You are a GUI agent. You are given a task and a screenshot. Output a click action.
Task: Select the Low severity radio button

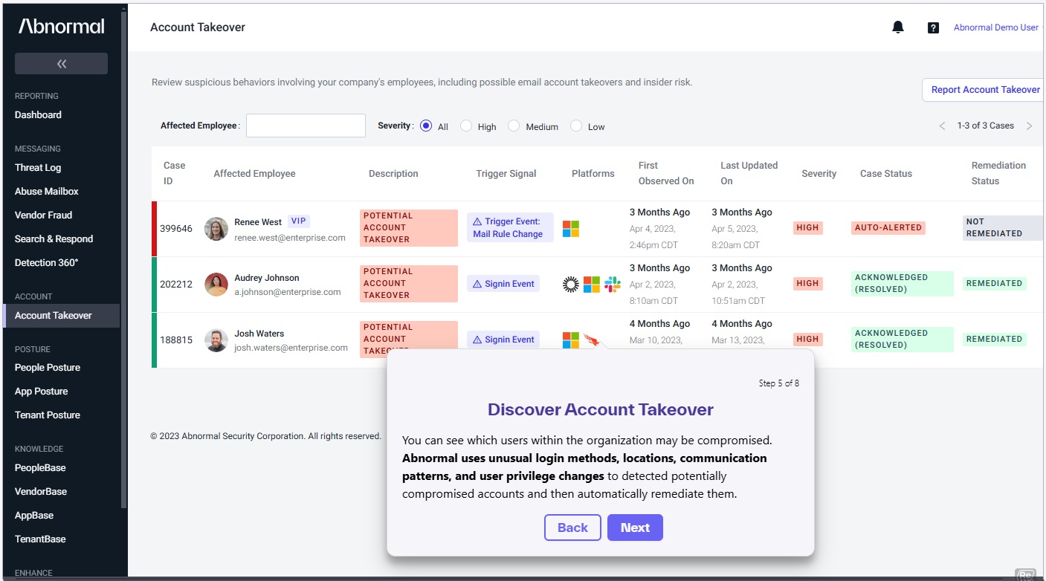point(576,126)
